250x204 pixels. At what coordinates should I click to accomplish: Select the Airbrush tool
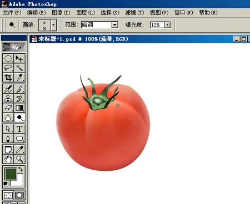[8, 89]
